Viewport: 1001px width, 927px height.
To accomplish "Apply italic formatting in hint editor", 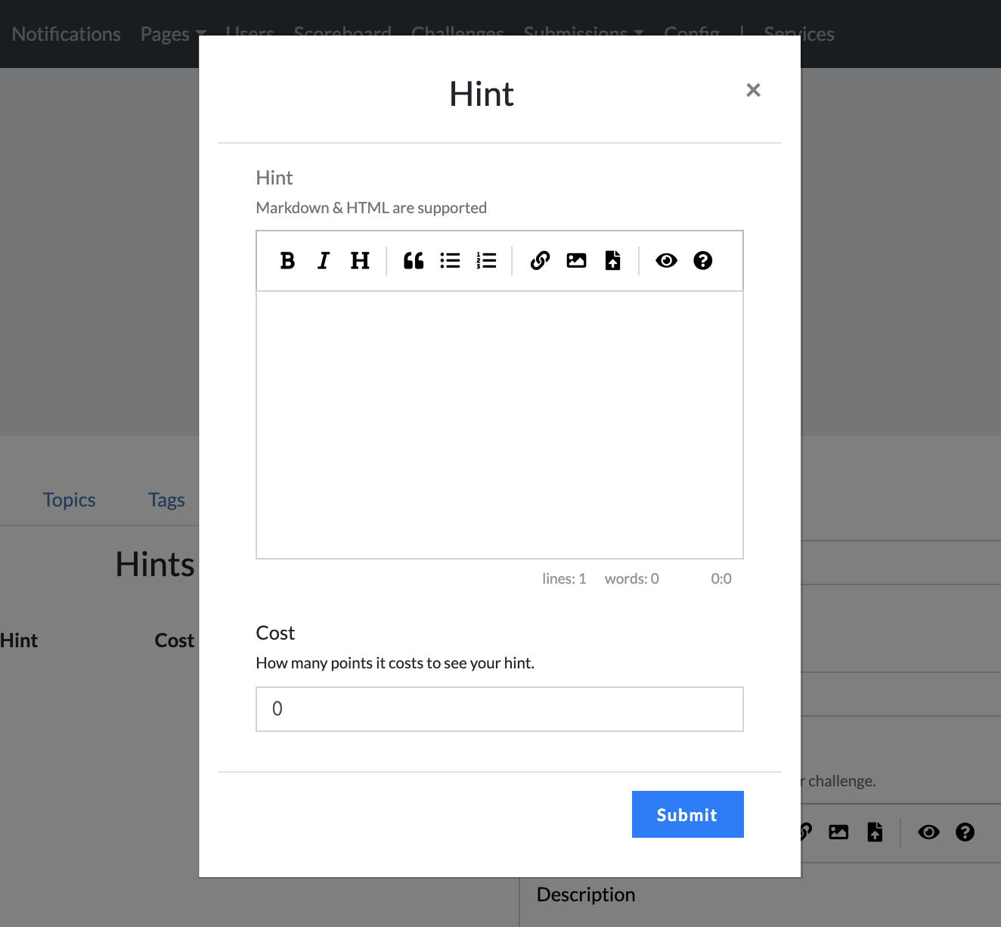I will click(324, 261).
